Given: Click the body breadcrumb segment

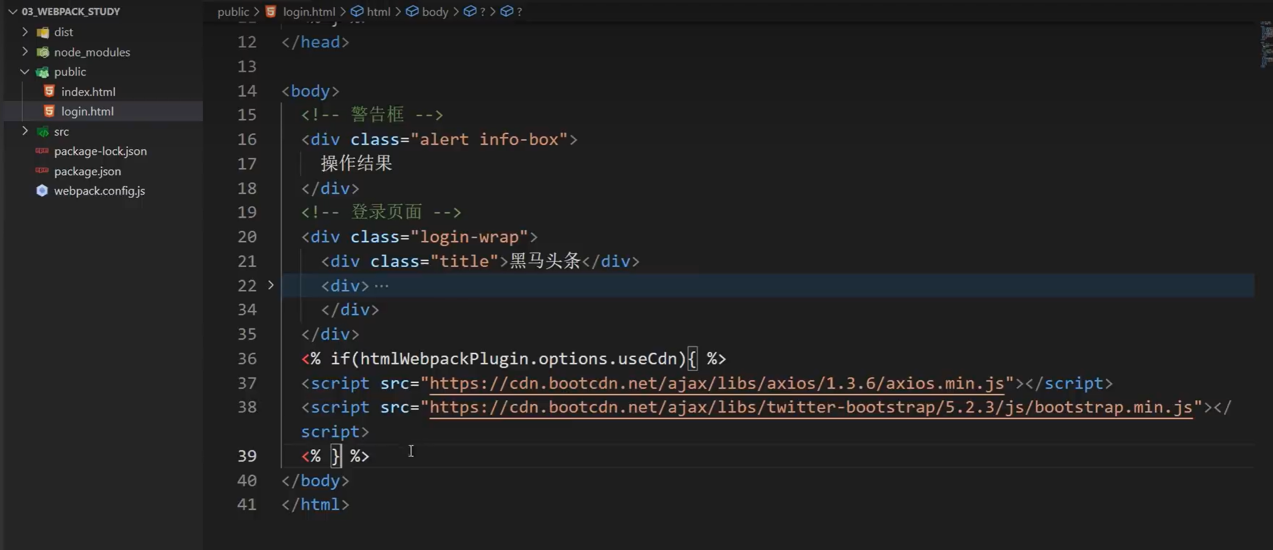Looking at the screenshot, I should (x=435, y=12).
